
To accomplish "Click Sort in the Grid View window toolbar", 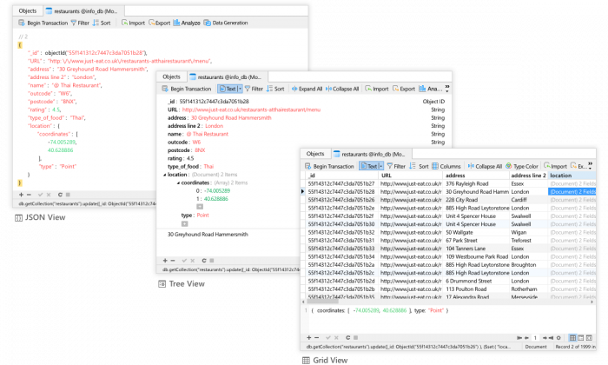I will 419,166.
